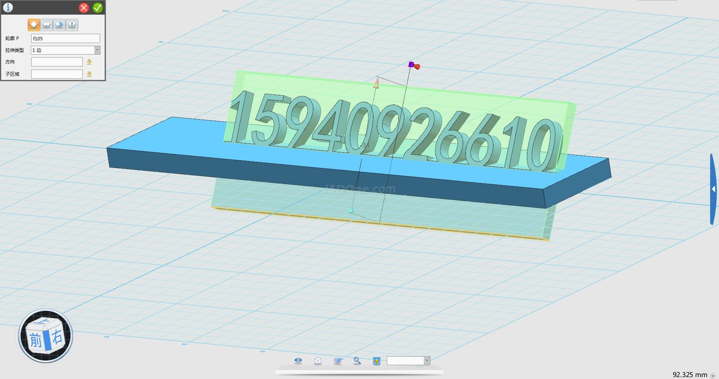Image resolution: width=719 pixels, height=379 pixels.
Task: Click the 前 face of the view cube
Action: tap(36, 340)
